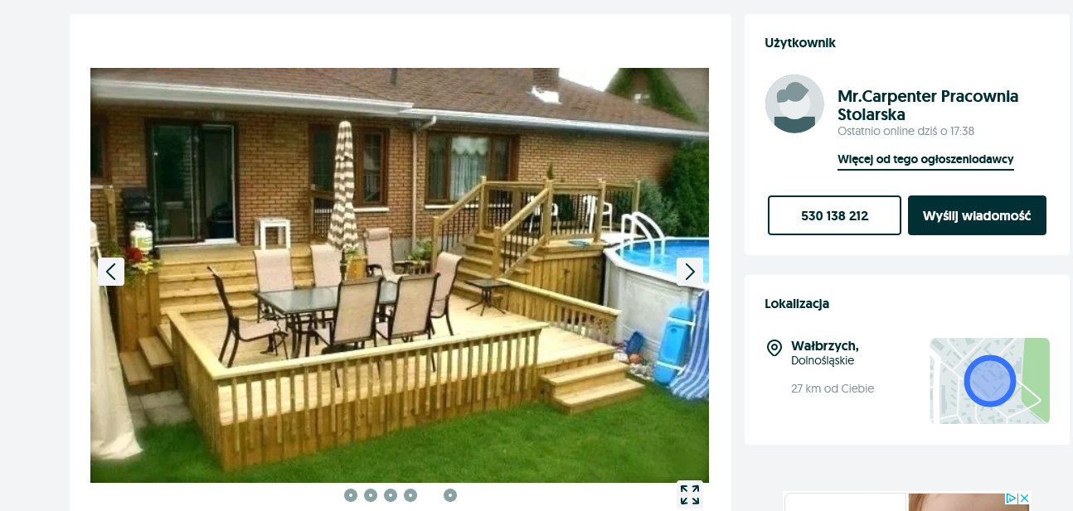This screenshot has width=1073, height=511.
Task: Click the location pin icon beside Wałbrzych
Action: pos(774,348)
